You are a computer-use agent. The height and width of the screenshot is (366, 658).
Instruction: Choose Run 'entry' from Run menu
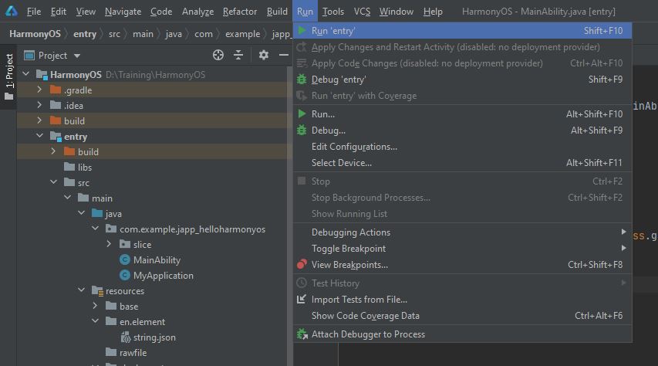[x=462, y=31]
